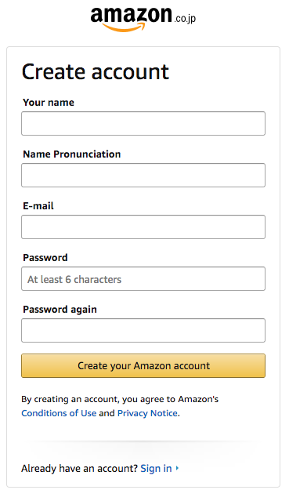The image size is (289, 497).
Task: Click the 'Password' field label
Action: pos(45,257)
